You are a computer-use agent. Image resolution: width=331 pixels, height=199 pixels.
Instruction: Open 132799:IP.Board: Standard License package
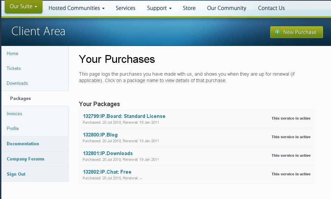pos(124,116)
